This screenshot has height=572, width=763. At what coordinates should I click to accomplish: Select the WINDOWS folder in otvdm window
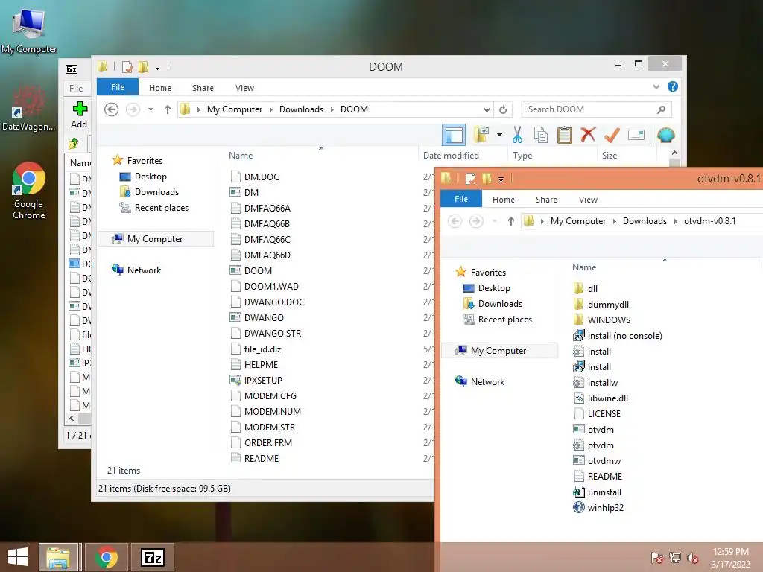[609, 320]
